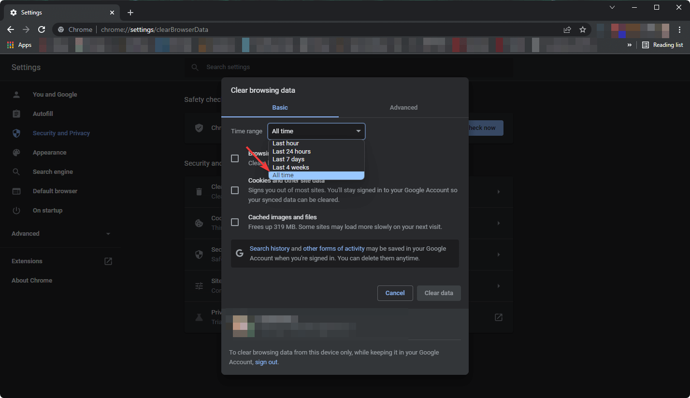
Task: Check Cached images and files
Action: 235,222
